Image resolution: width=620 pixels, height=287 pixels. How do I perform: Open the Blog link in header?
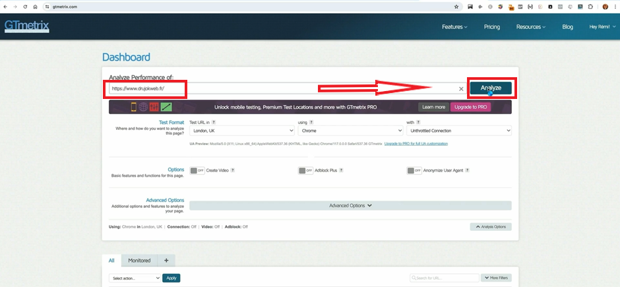pyautogui.click(x=567, y=27)
